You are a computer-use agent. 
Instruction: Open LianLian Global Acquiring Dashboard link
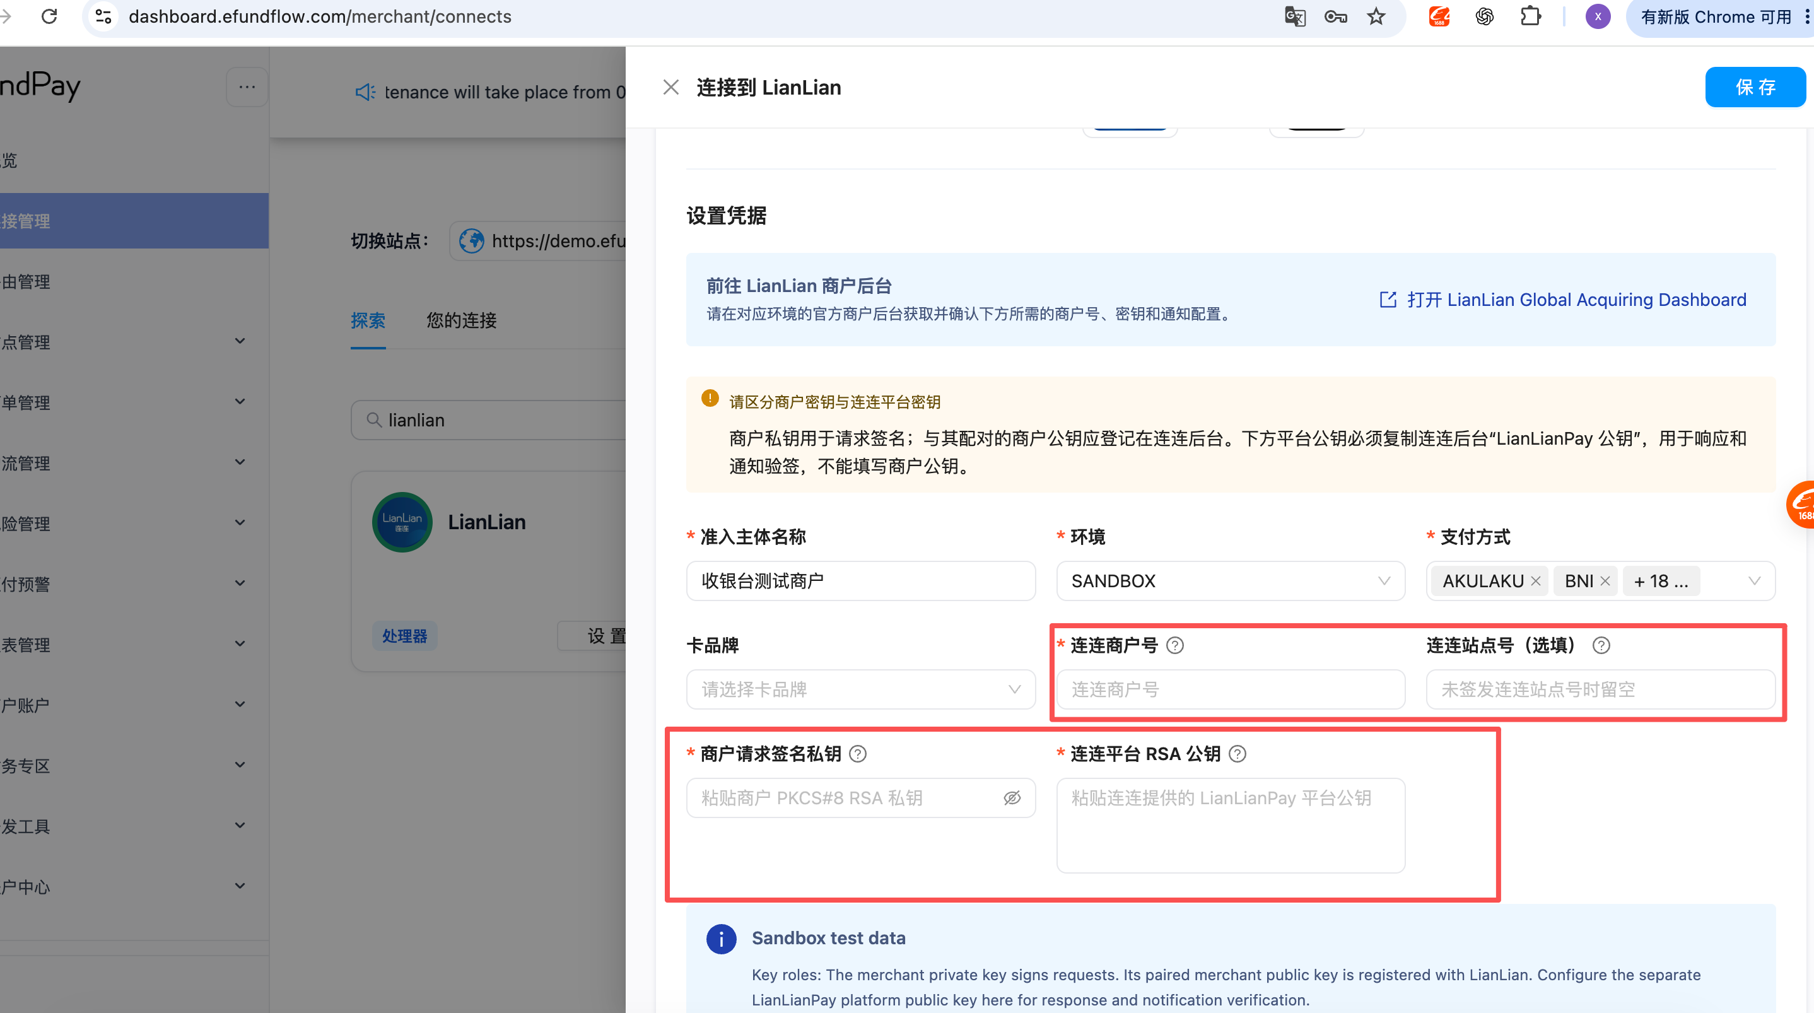coord(1576,300)
